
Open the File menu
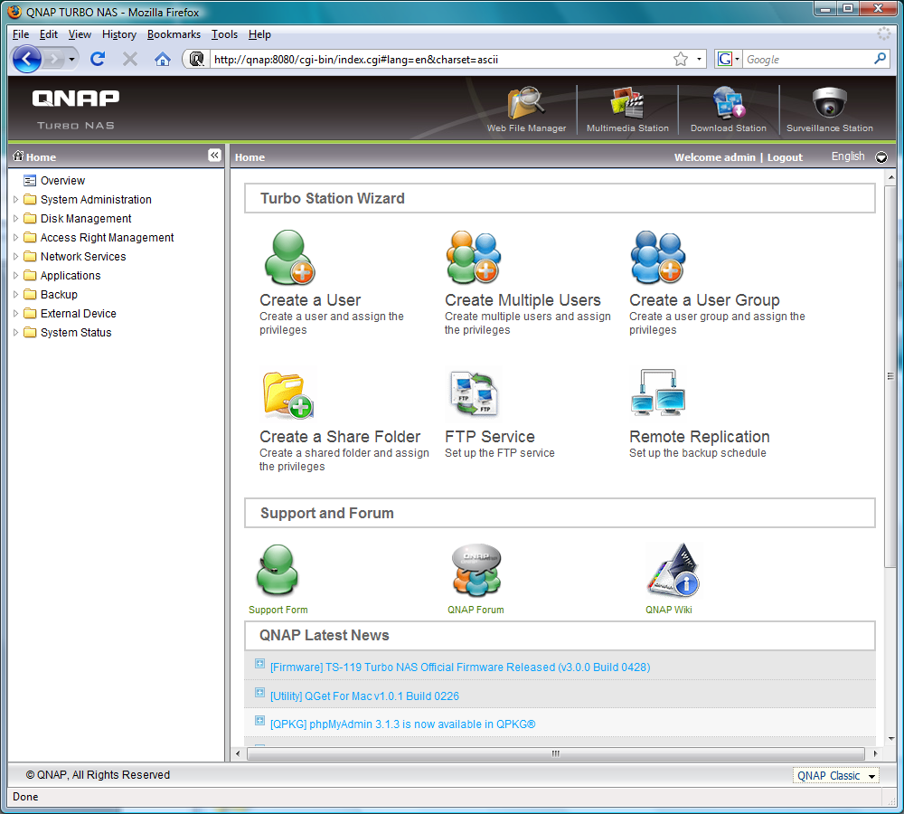pos(21,34)
